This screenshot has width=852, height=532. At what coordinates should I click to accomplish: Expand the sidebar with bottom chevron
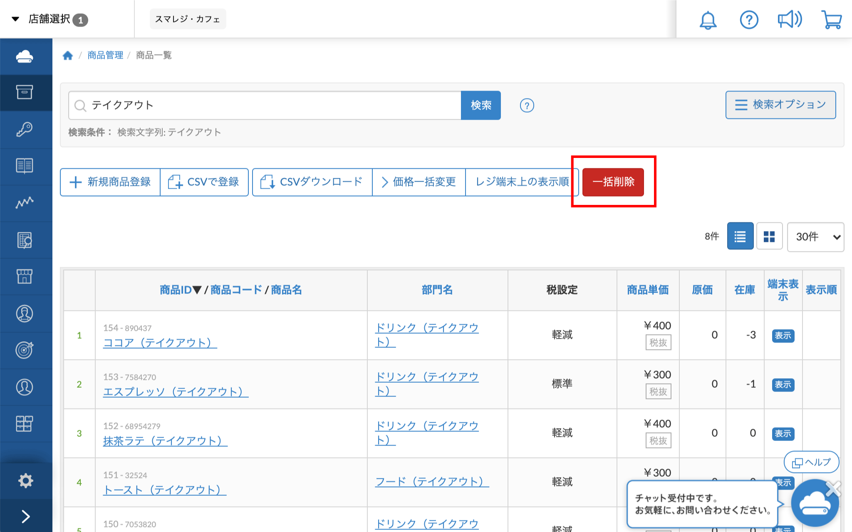click(x=25, y=516)
